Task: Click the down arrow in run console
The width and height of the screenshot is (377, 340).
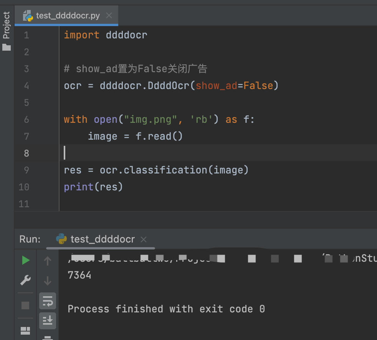Action: (x=48, y=281)
